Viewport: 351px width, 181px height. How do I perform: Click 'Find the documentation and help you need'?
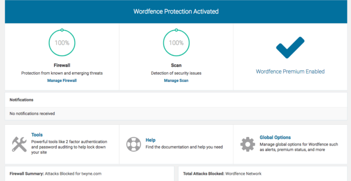(x=184, y=147)
